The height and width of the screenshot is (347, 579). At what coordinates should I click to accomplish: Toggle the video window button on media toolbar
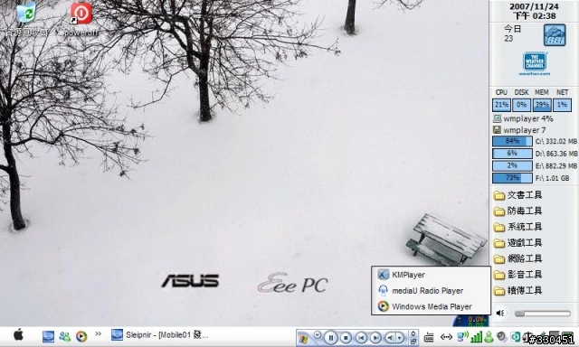tap(413, 333)
